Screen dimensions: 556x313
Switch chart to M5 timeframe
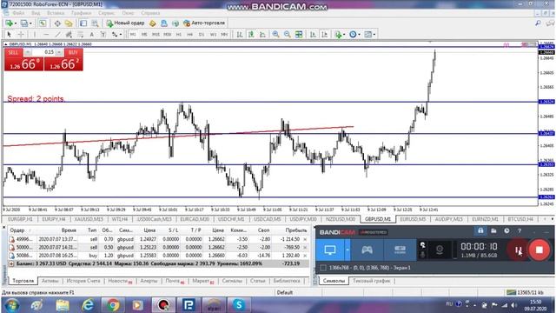point(144,35)
